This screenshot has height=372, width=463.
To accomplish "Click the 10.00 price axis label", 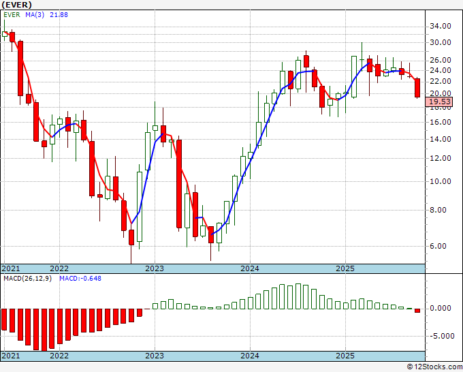I will coord(441,181).
